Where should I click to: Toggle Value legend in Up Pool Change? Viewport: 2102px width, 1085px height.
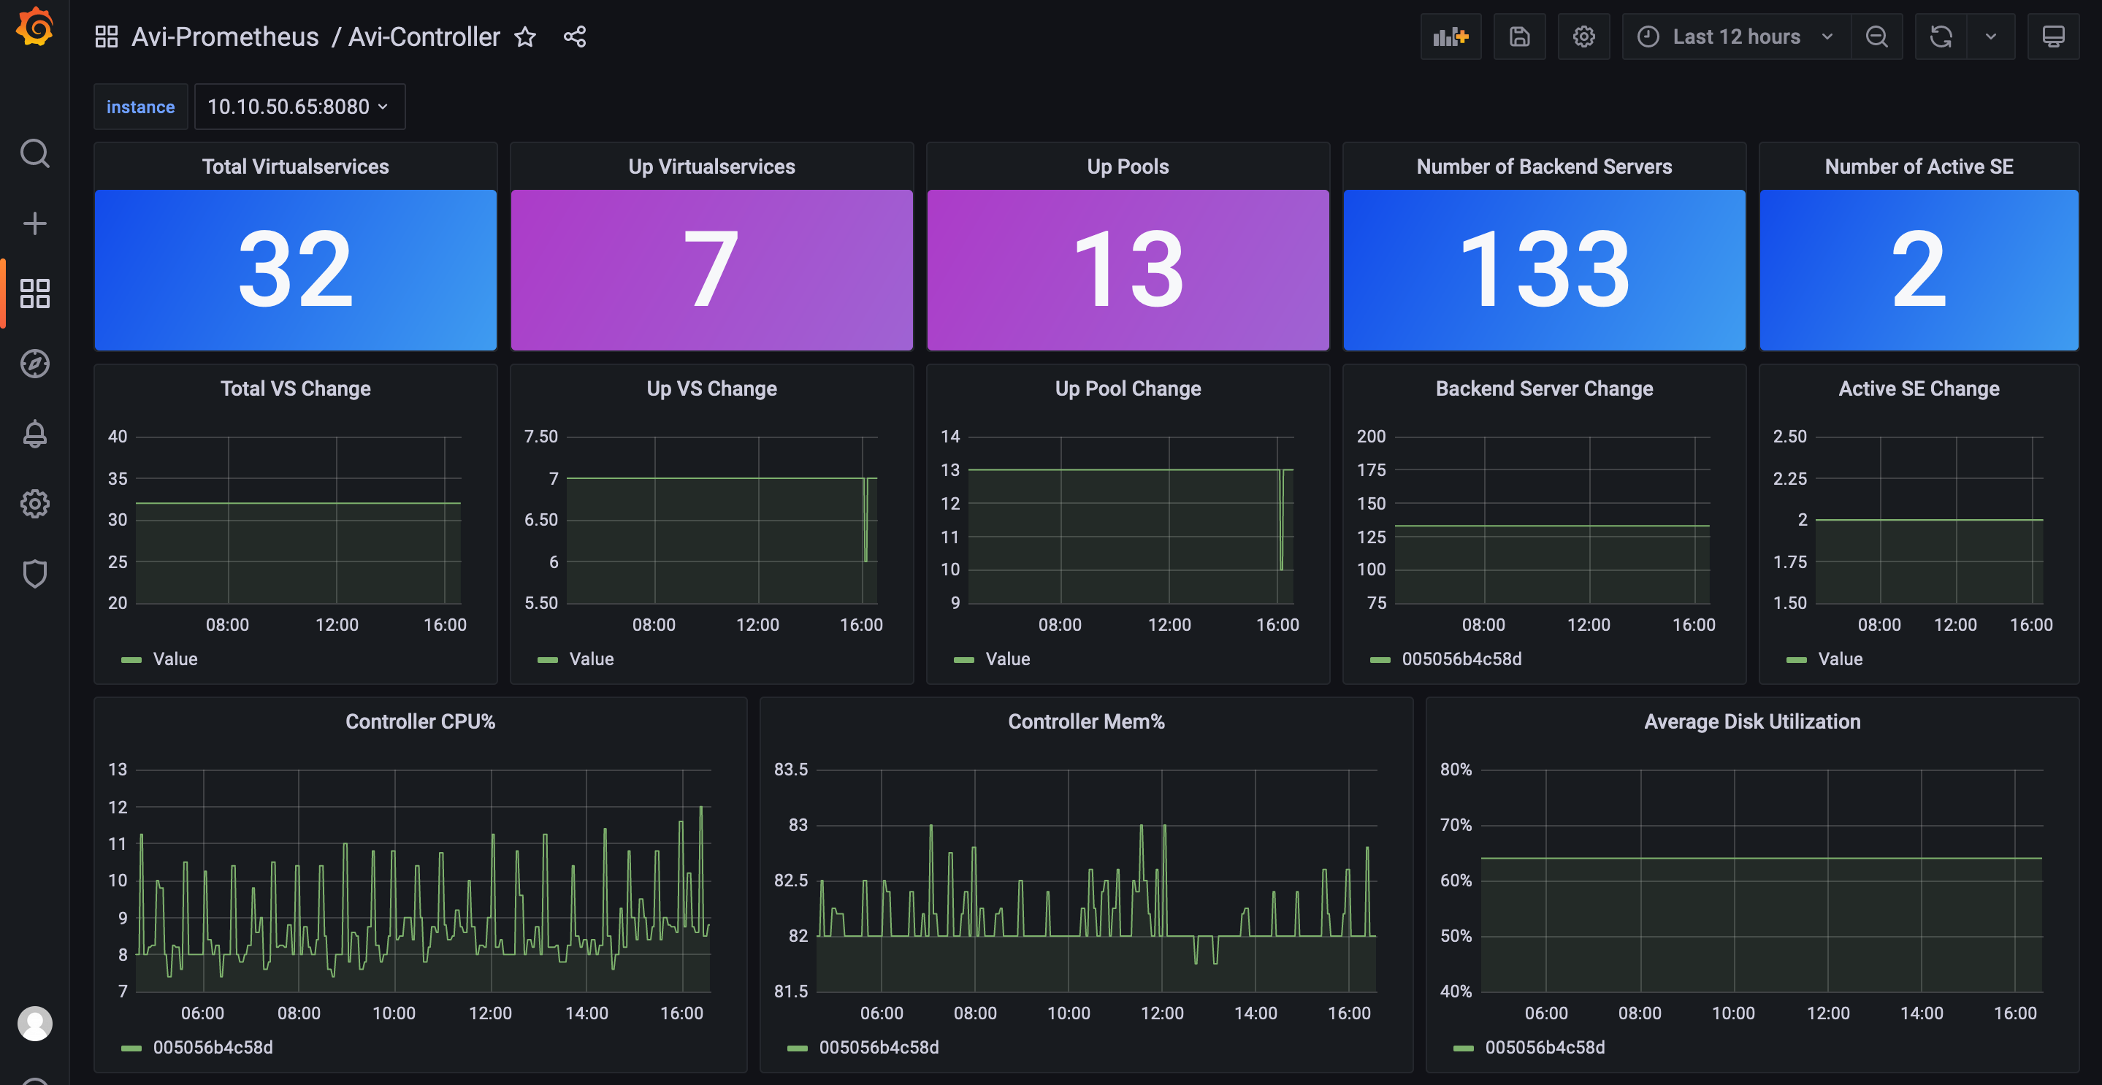pos(1008,659)
